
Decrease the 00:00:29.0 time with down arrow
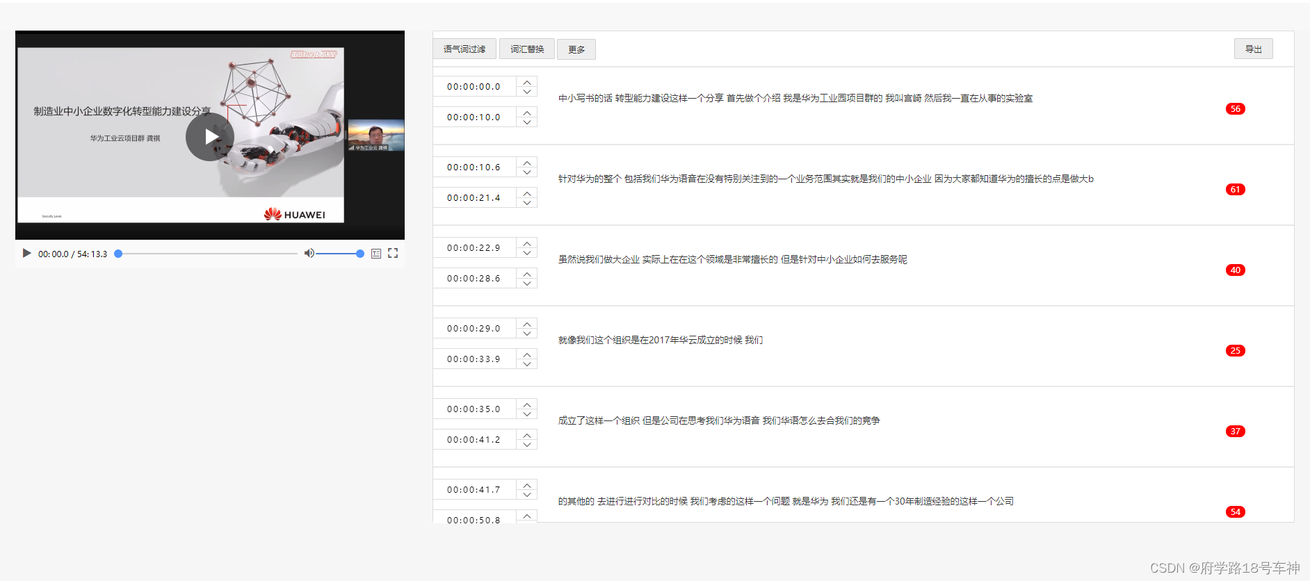click(x=527, y=334)
